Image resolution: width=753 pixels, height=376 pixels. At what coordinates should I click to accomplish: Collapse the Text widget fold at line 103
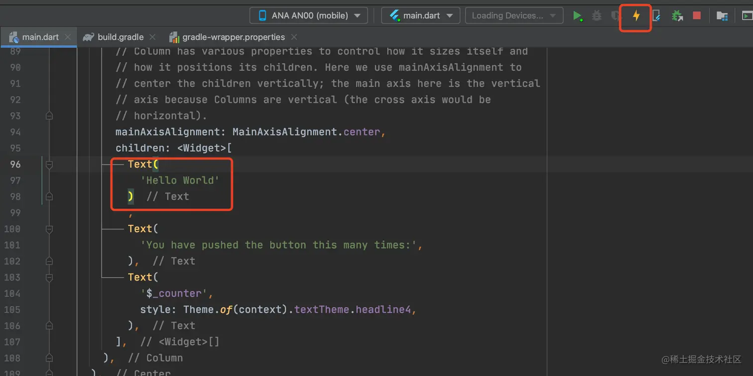click(x=49, y=278)
